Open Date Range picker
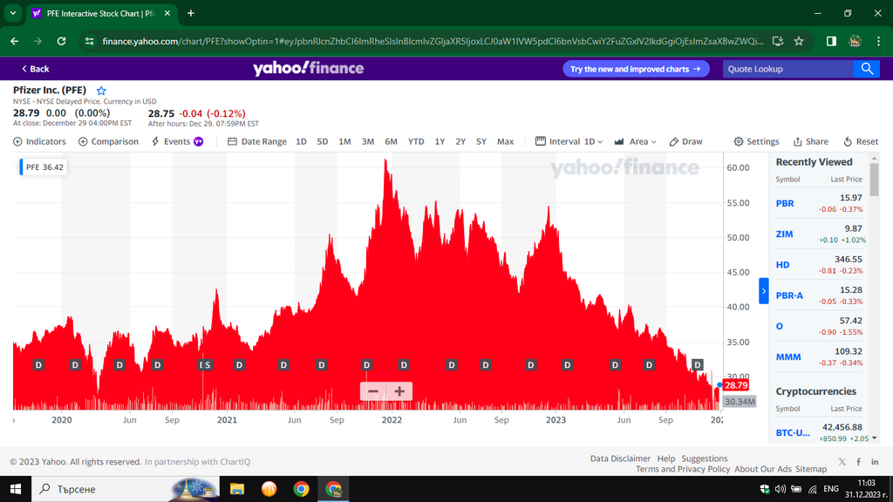 pos(257,141)
